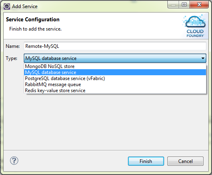Click the Add Service window gear icon
The width and height of the screenshot is (212, 175).
click(x=6, y=6)
